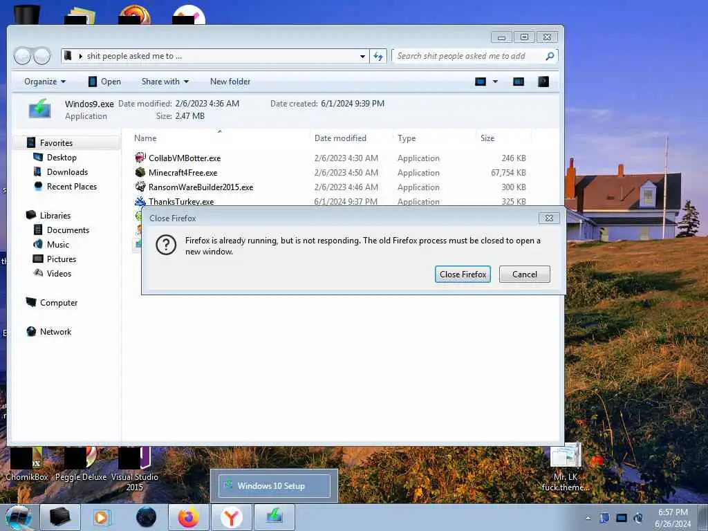Show hidden system tray icons
This screenshot has width=708, height=531.
[588, 518]
